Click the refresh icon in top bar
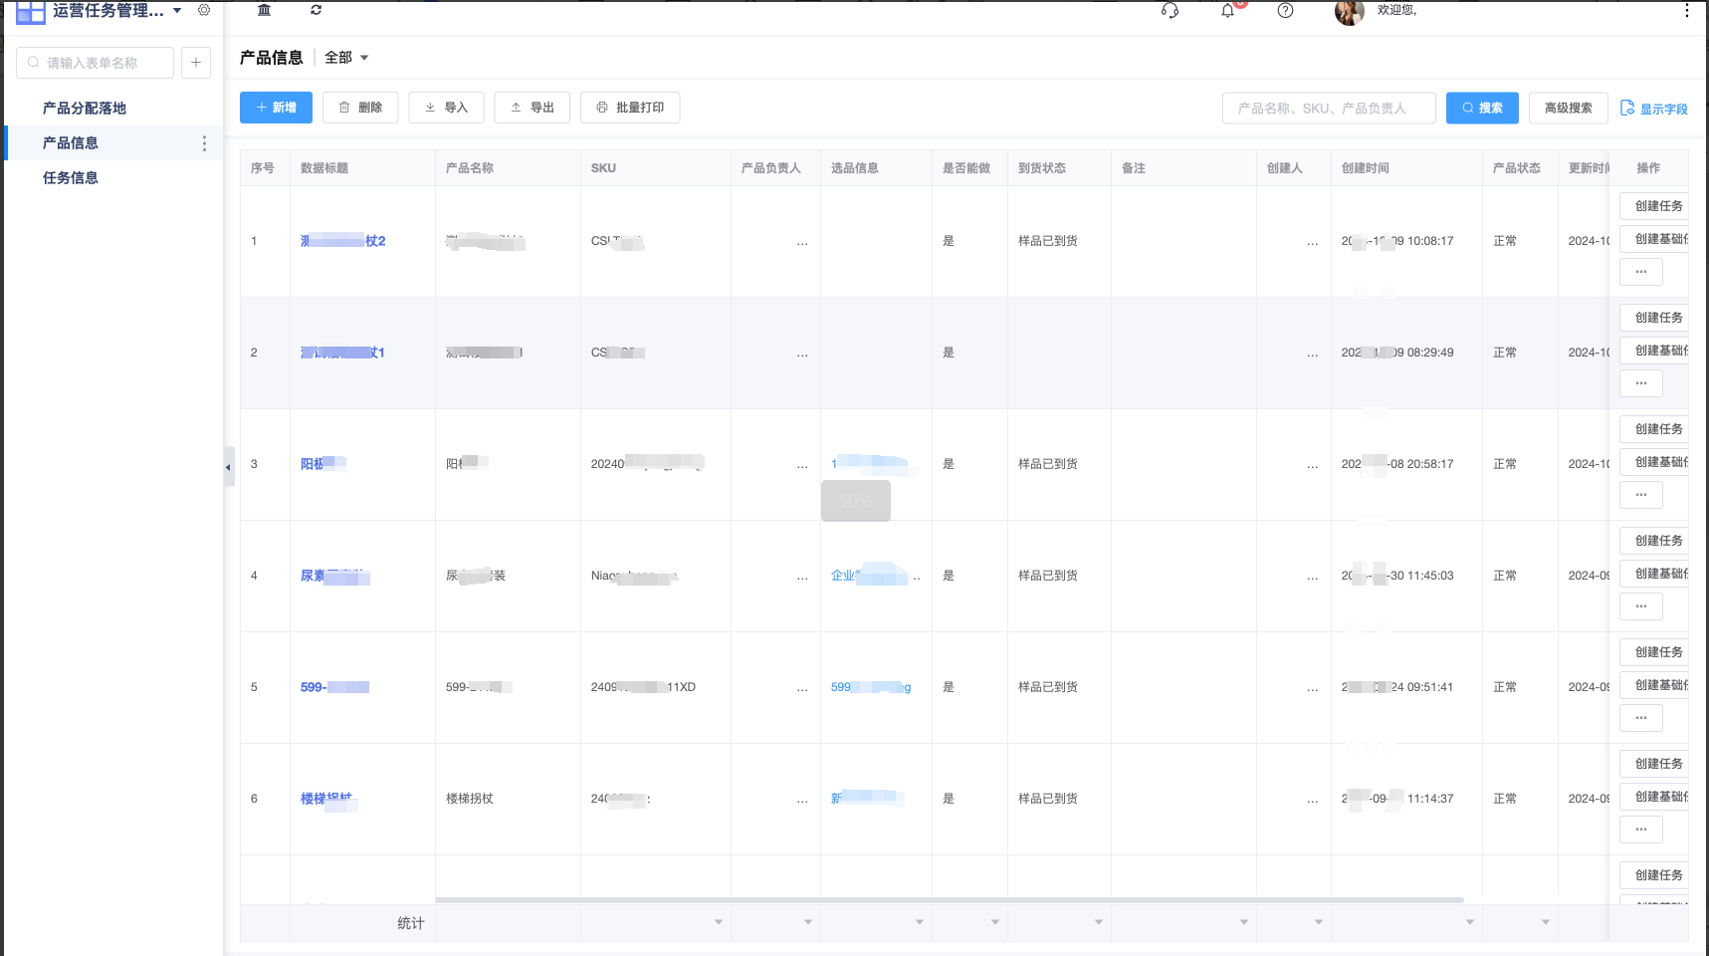Screen dimensions: 1709x956 pos(316,10)
